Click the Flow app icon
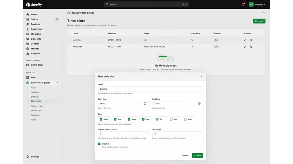The image size is (293, 164). click(x=28, y=77)
